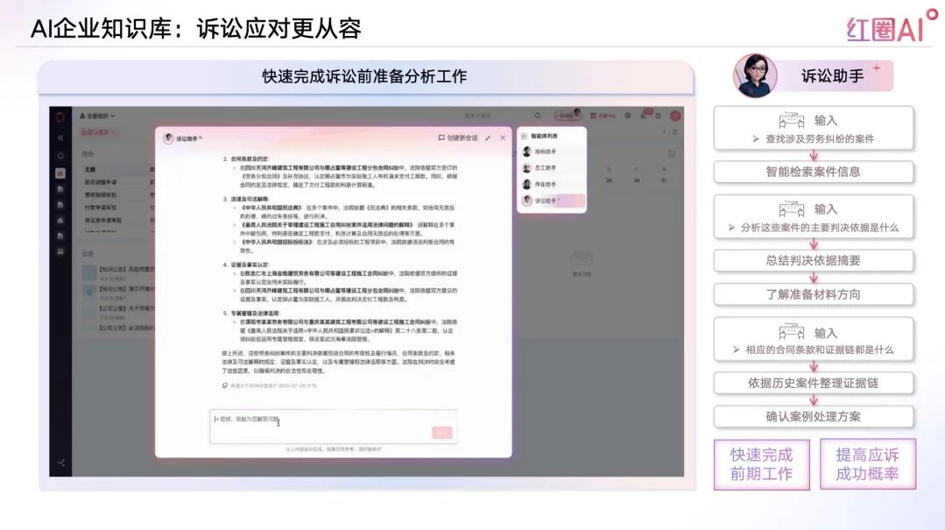Click the sidebar collapse double-chevron icon
945x530 pixels.
pos(60,138)
